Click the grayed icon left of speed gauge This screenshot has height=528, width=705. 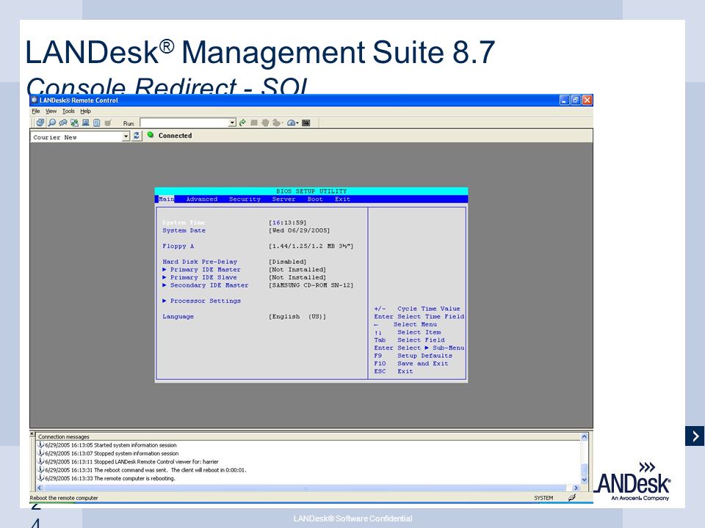tap(276, 122)
